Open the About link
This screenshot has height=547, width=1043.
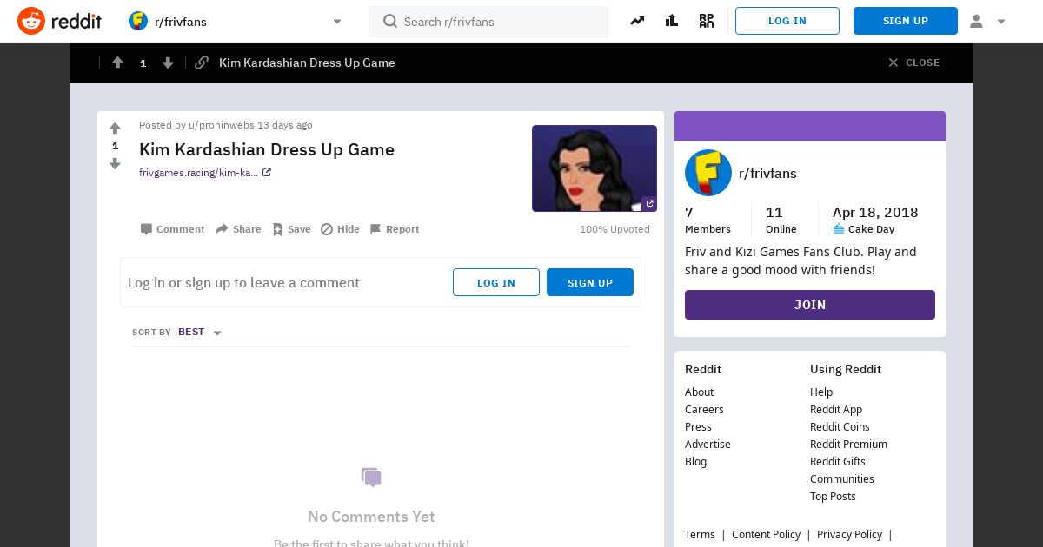point(699,392)
